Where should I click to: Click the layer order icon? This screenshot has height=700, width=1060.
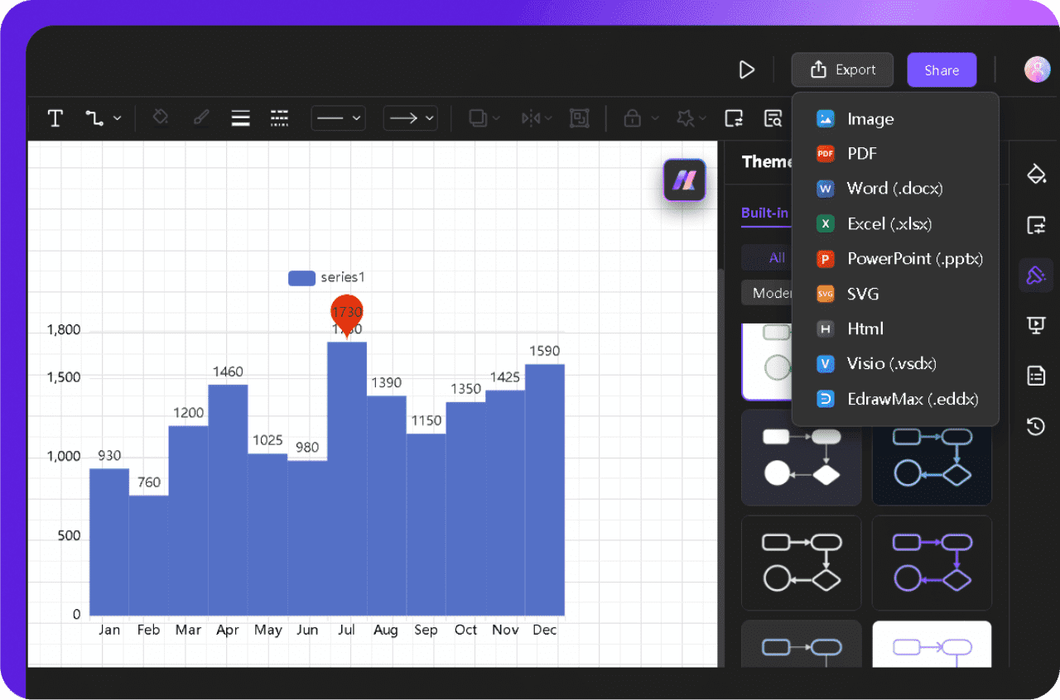tap(478, 118)
